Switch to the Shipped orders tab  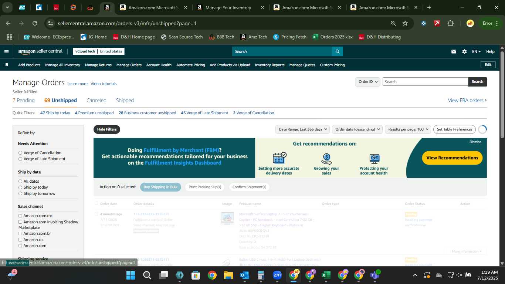tap(125, 100)
